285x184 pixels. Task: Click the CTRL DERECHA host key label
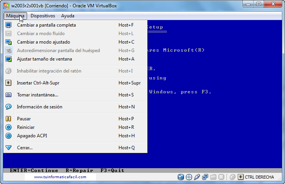point(259,177)
